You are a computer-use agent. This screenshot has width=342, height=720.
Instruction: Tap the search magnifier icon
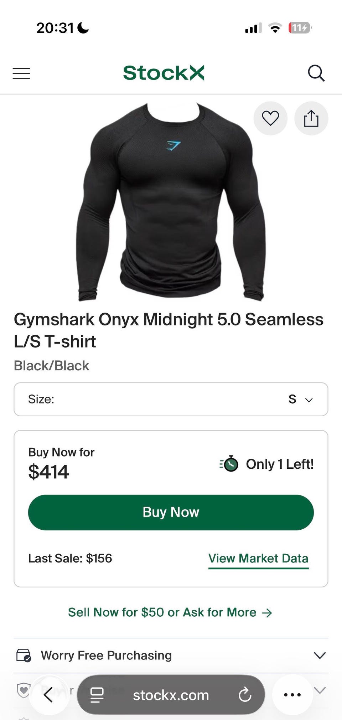click(316, 73)
